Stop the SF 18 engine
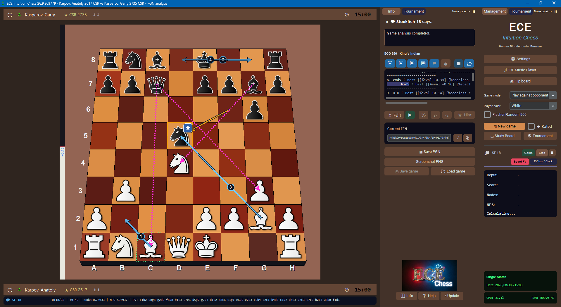 tap(542, 153)
